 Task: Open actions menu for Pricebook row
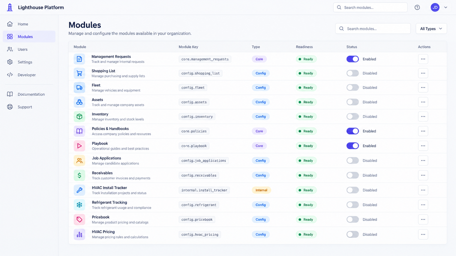(423, 220)
